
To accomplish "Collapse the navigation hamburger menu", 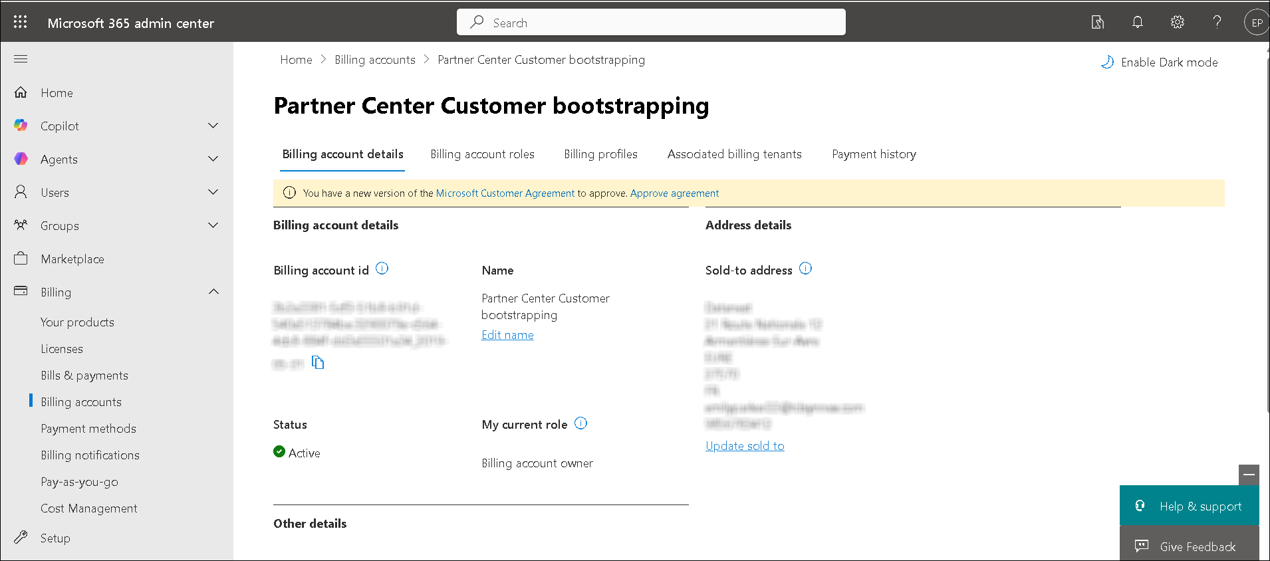I will (21, 59).
